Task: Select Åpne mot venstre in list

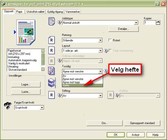Action: point(82,79)
